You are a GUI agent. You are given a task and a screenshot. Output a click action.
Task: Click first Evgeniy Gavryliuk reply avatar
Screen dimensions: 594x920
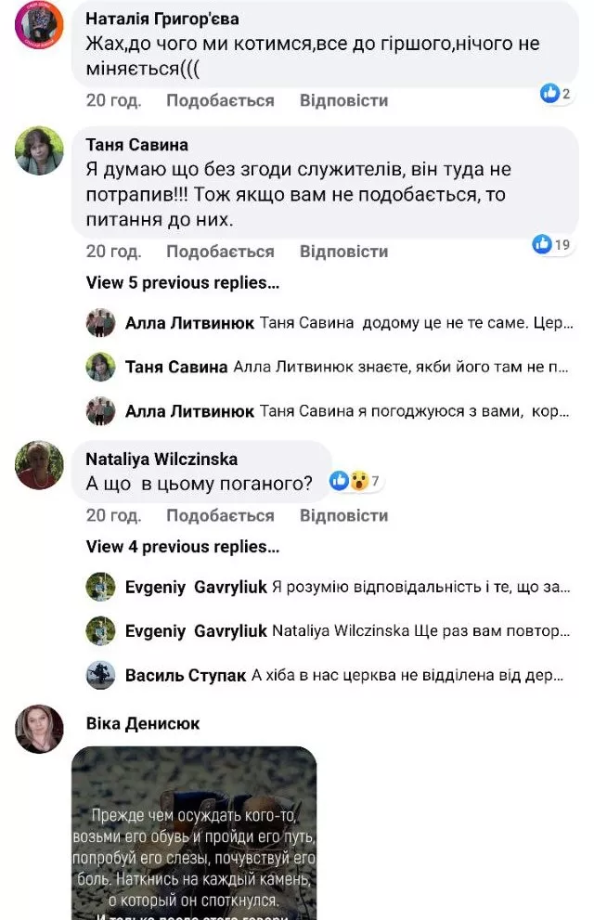pos(100,587)
